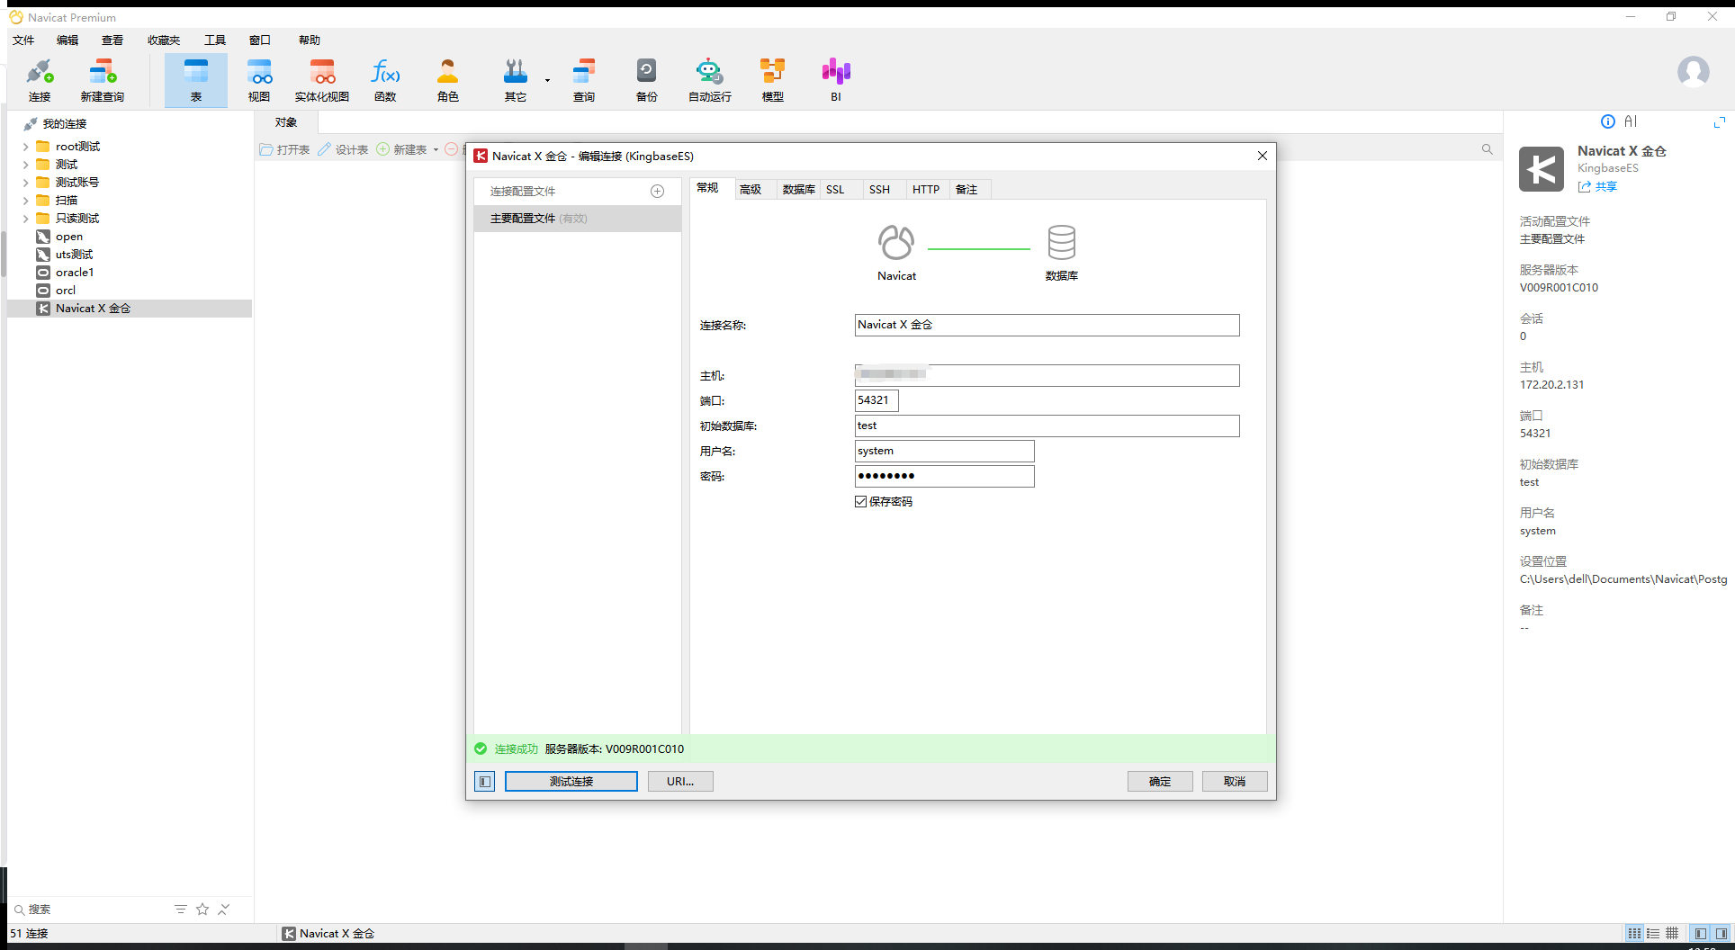Open the Materialized View toolbar icon
1735x950 pixels.
click(322, 80)
